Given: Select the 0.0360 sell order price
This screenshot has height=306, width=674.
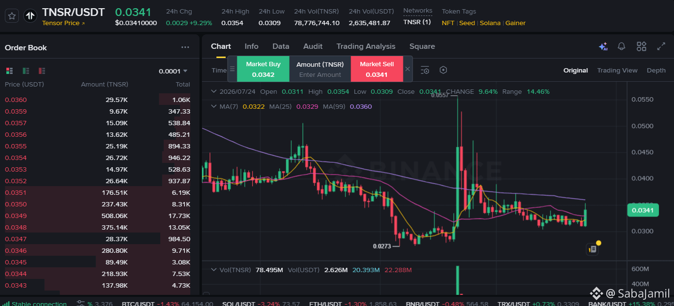Looking at the screenshot, I should [x=15, y=100].
